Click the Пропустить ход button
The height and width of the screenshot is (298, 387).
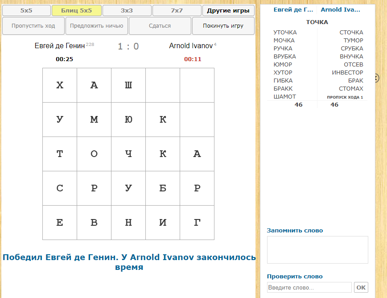click(33, 26)
